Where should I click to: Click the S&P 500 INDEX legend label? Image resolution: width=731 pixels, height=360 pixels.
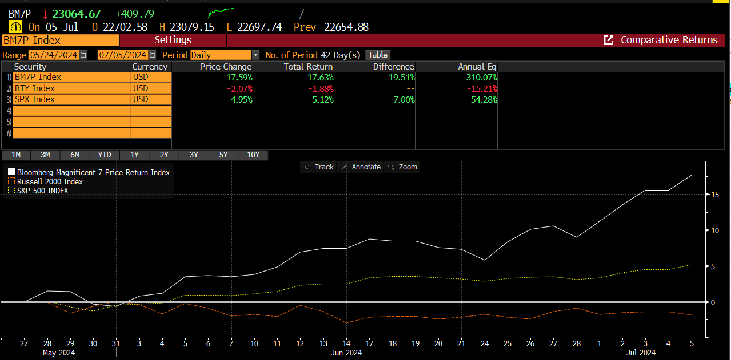pyautogui.click(x=42, y=191)
